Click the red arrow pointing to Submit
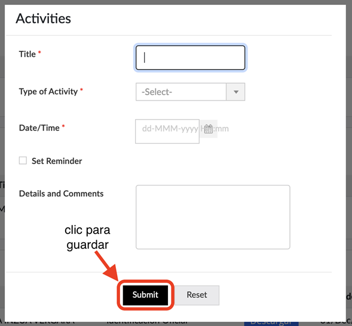Image resolution: width=352 pixels, height=326 pixels. pyautogui.click(x=107, y=267)
